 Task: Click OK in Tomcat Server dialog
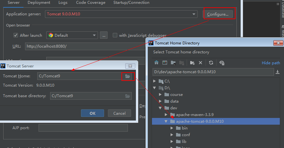coord(93,113)
